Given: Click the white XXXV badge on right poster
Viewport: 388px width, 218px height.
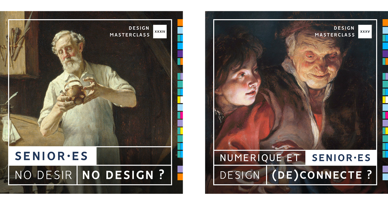Looking at the screenshot, I should pyautogui.click(x=365, y=31).
